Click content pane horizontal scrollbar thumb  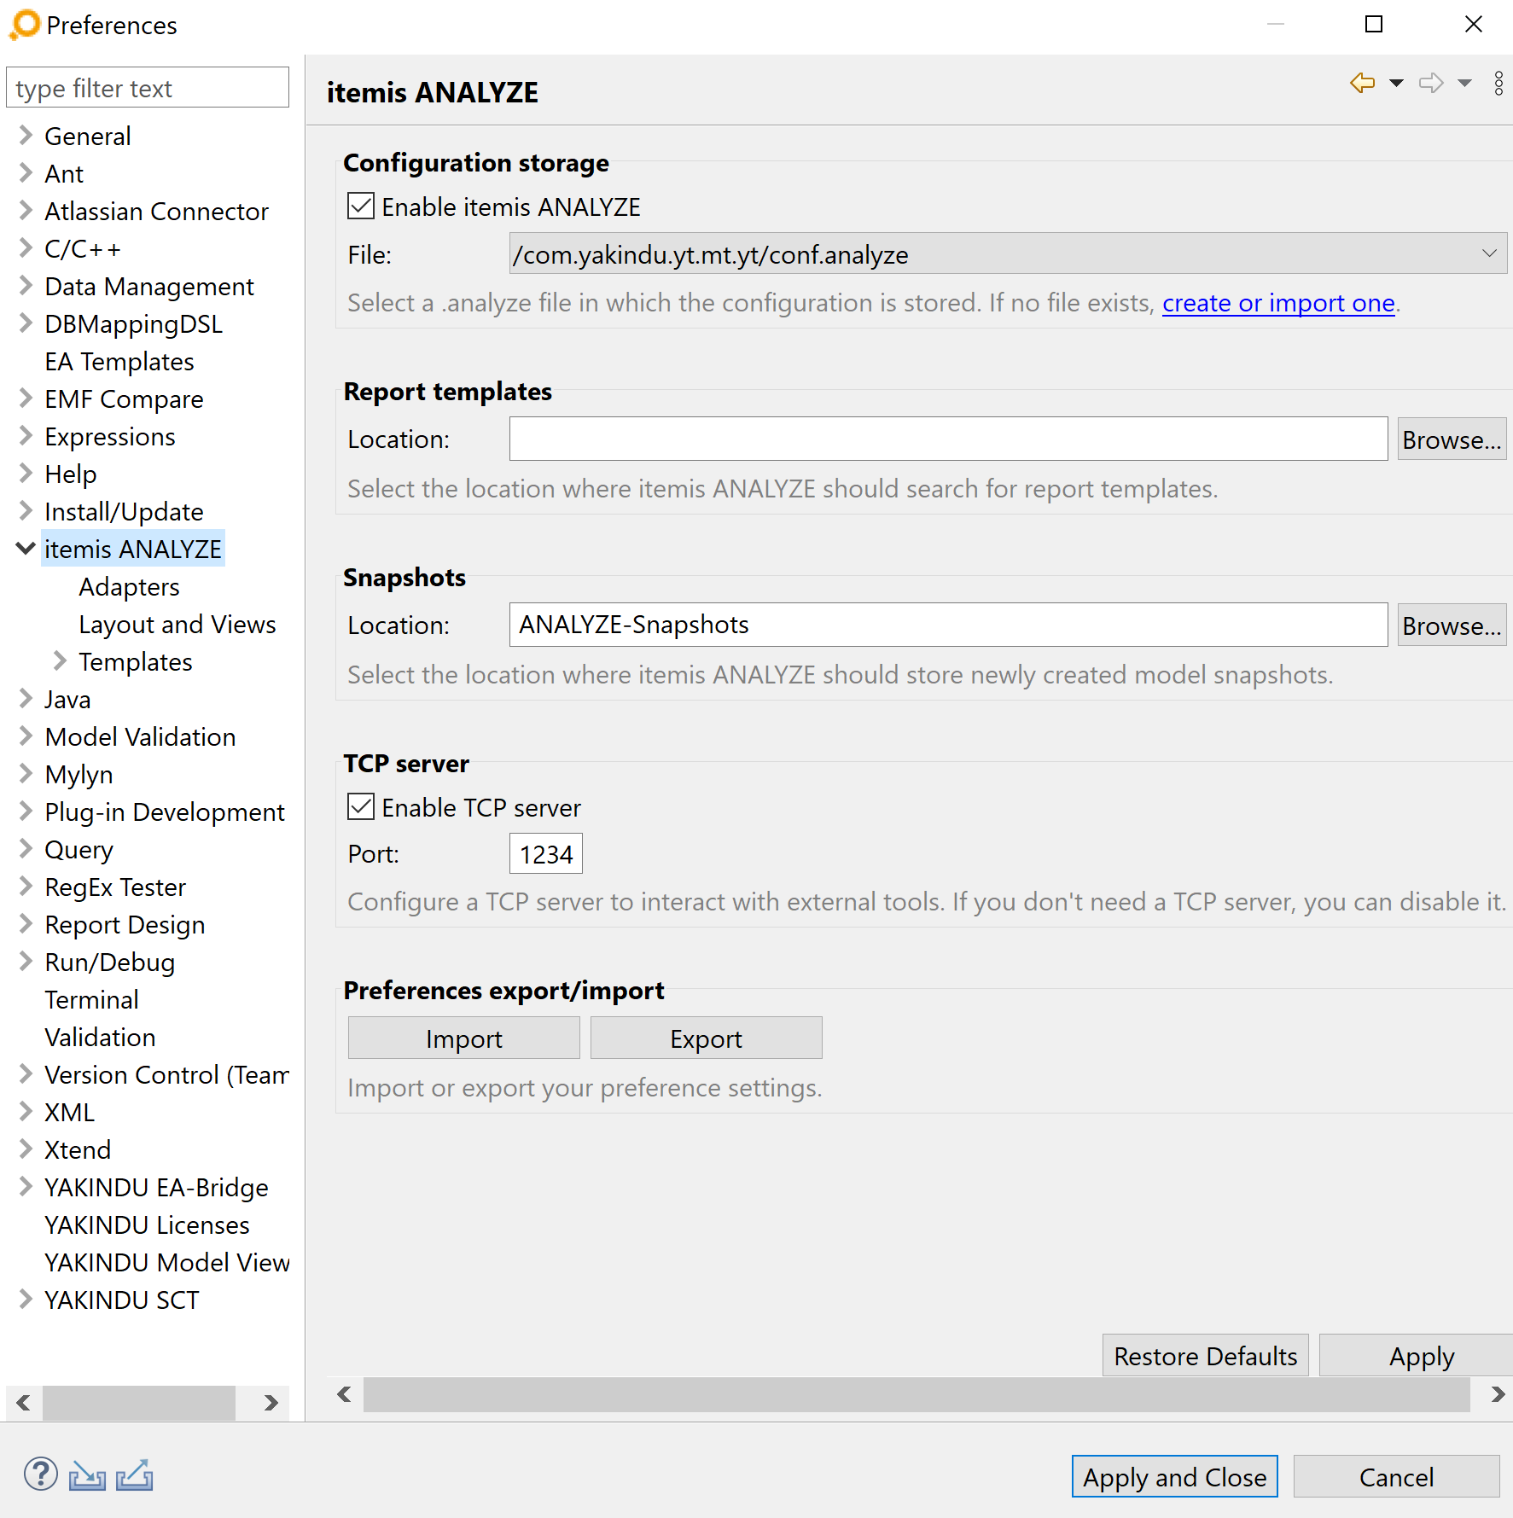click(x=917, y=1394)
